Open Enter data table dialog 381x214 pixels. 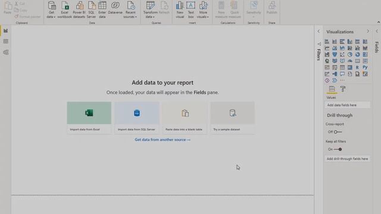(x=102, y=10)
